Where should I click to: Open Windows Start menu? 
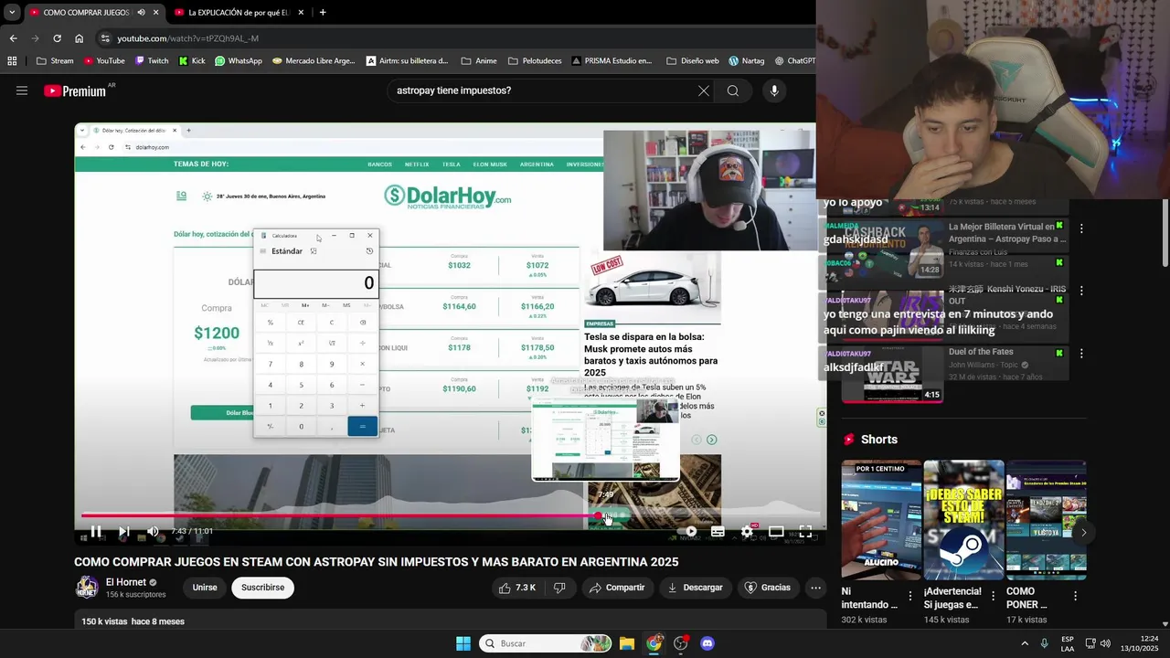(x=463, y=643)
